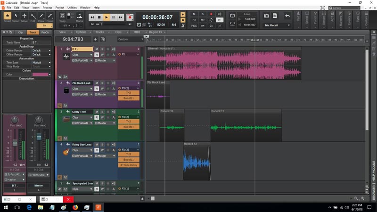377x212 pixels.
Task: Click the B T. waveform track icon
Action: coord(66,57)
